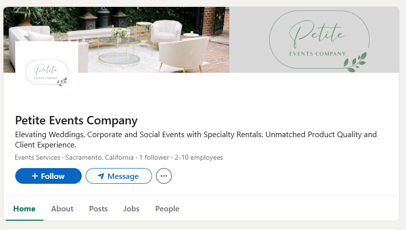Image resolution: width=406 pixels, height=230 pixels.
Task: Click the Petite Events Company page title
Action: [76, 120]
